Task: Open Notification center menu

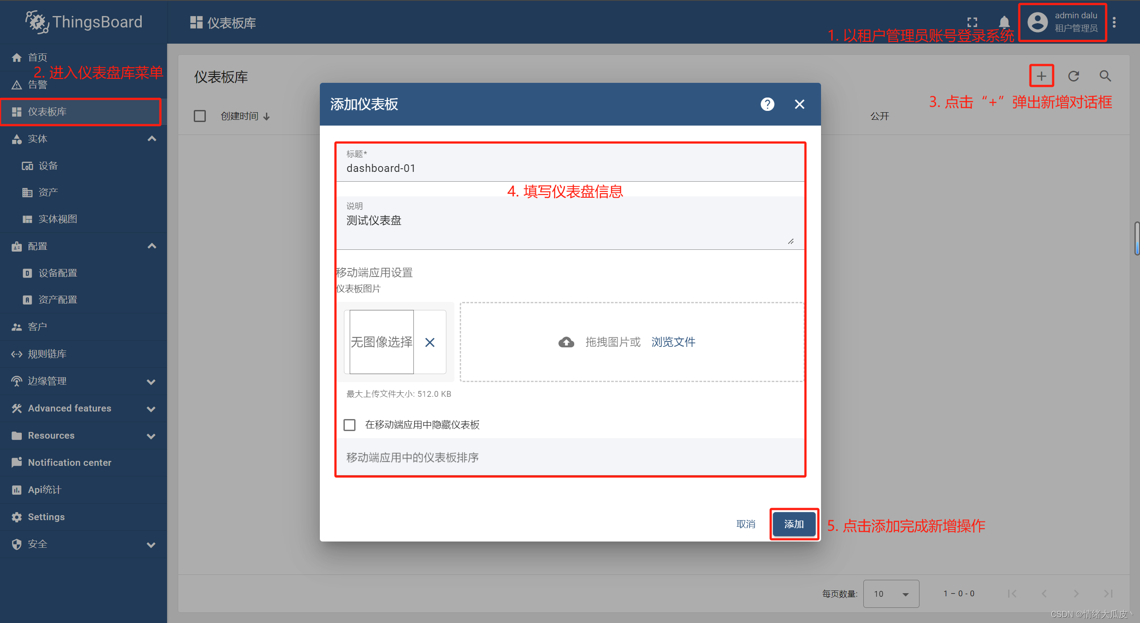Action: 83,463
